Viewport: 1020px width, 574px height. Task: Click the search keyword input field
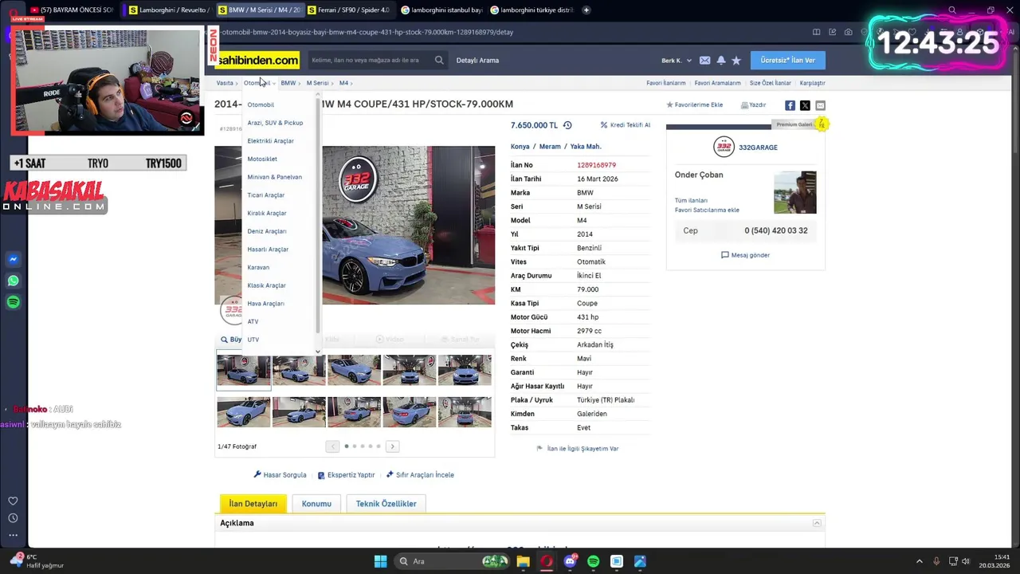coord(369,60)
